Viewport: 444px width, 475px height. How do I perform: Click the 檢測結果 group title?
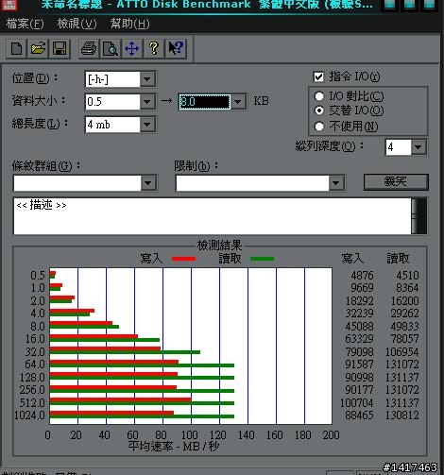tap(219, 246)
